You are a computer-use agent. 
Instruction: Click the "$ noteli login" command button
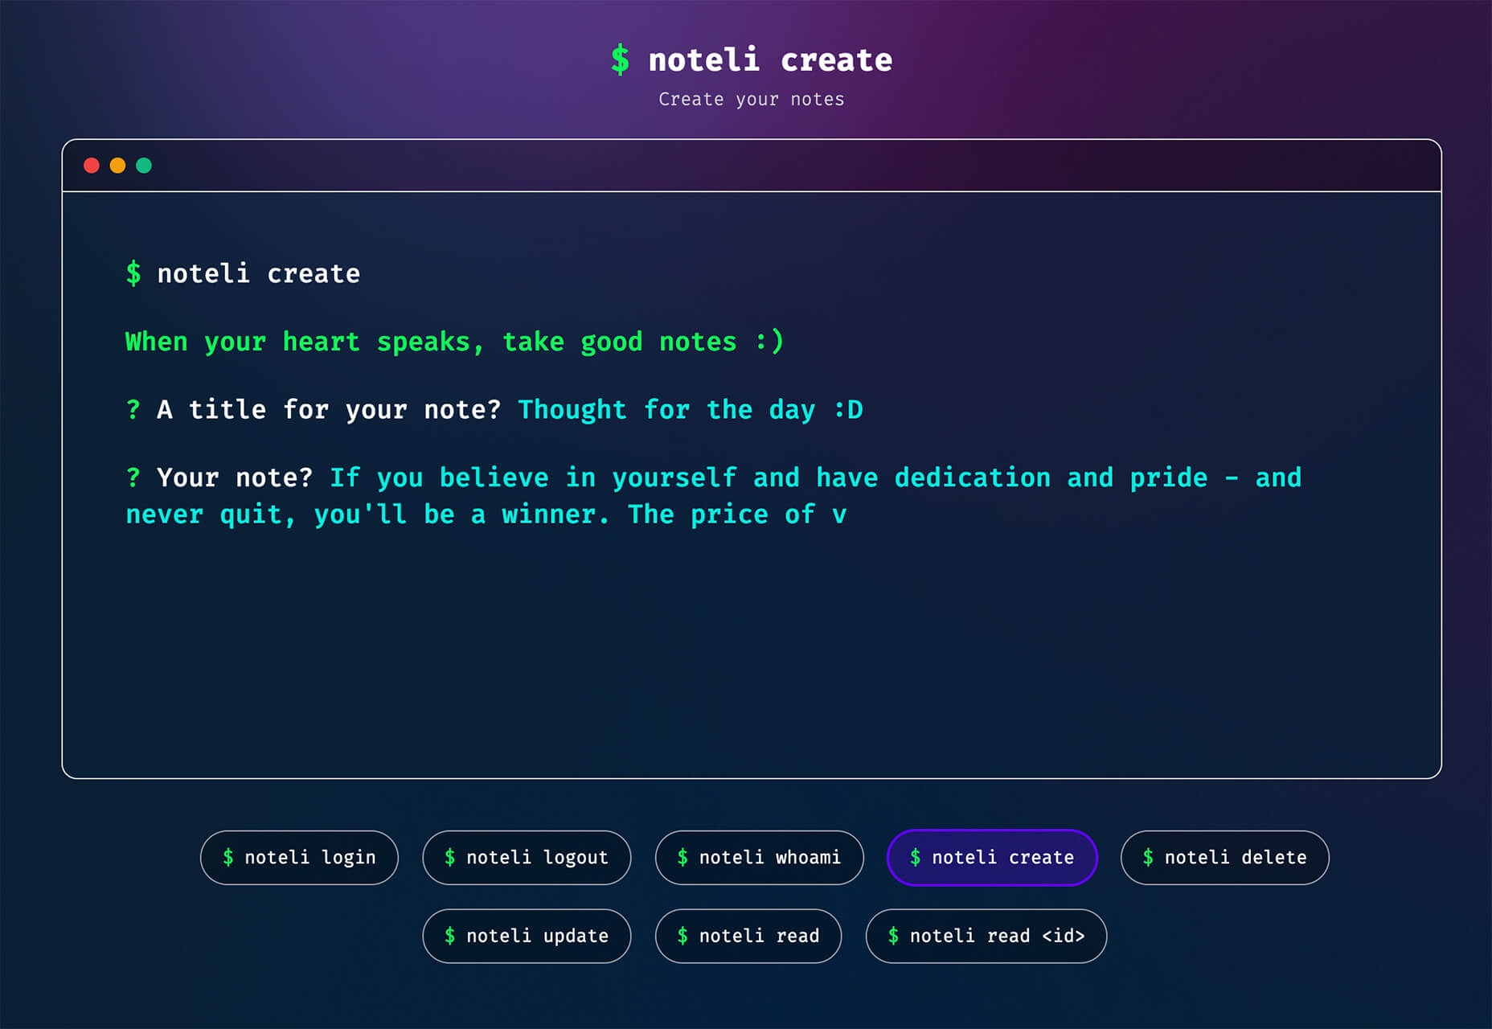click(x=299, y=858)
